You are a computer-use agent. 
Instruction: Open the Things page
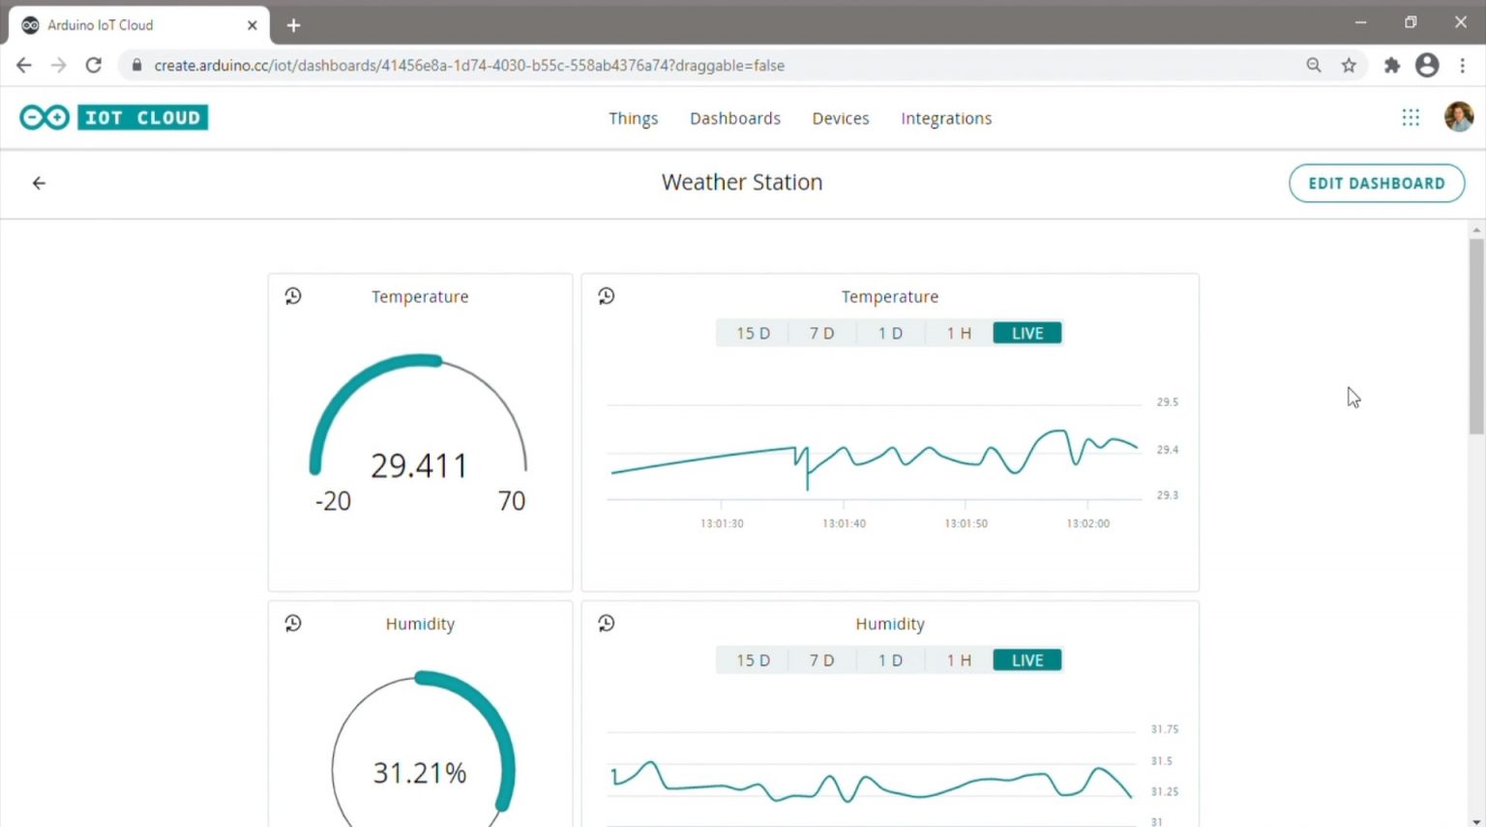point(634,117)
